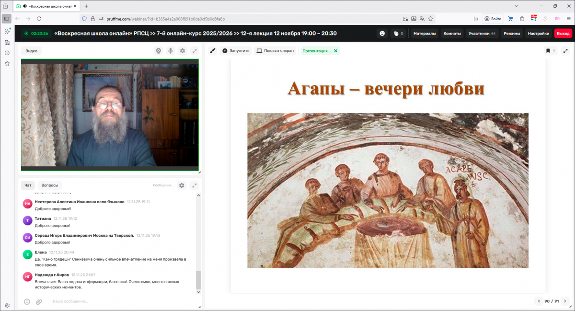Attach a file using the chat paperclip

click(39, 301)
